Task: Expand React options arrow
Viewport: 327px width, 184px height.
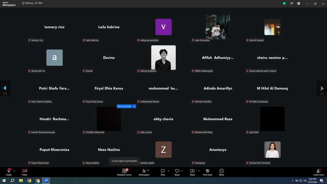Action: coord(182,171)
